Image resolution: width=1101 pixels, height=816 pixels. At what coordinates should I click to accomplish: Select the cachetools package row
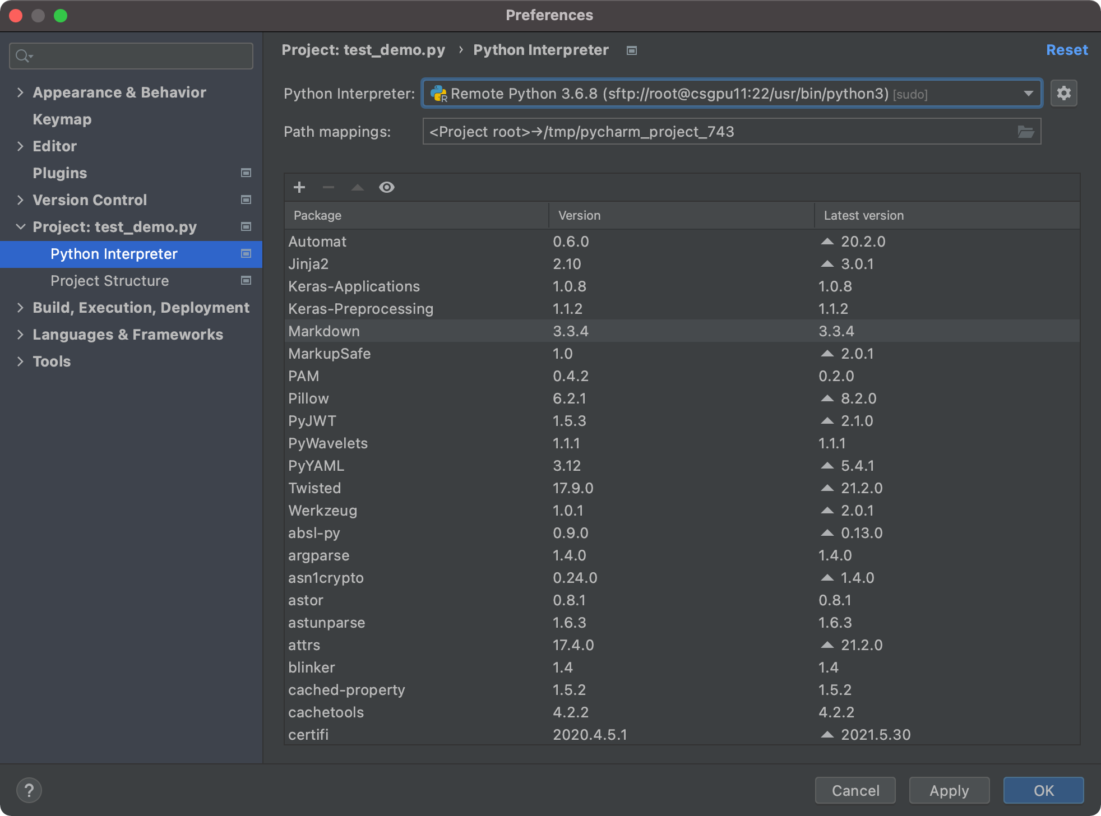pos(682,712)
